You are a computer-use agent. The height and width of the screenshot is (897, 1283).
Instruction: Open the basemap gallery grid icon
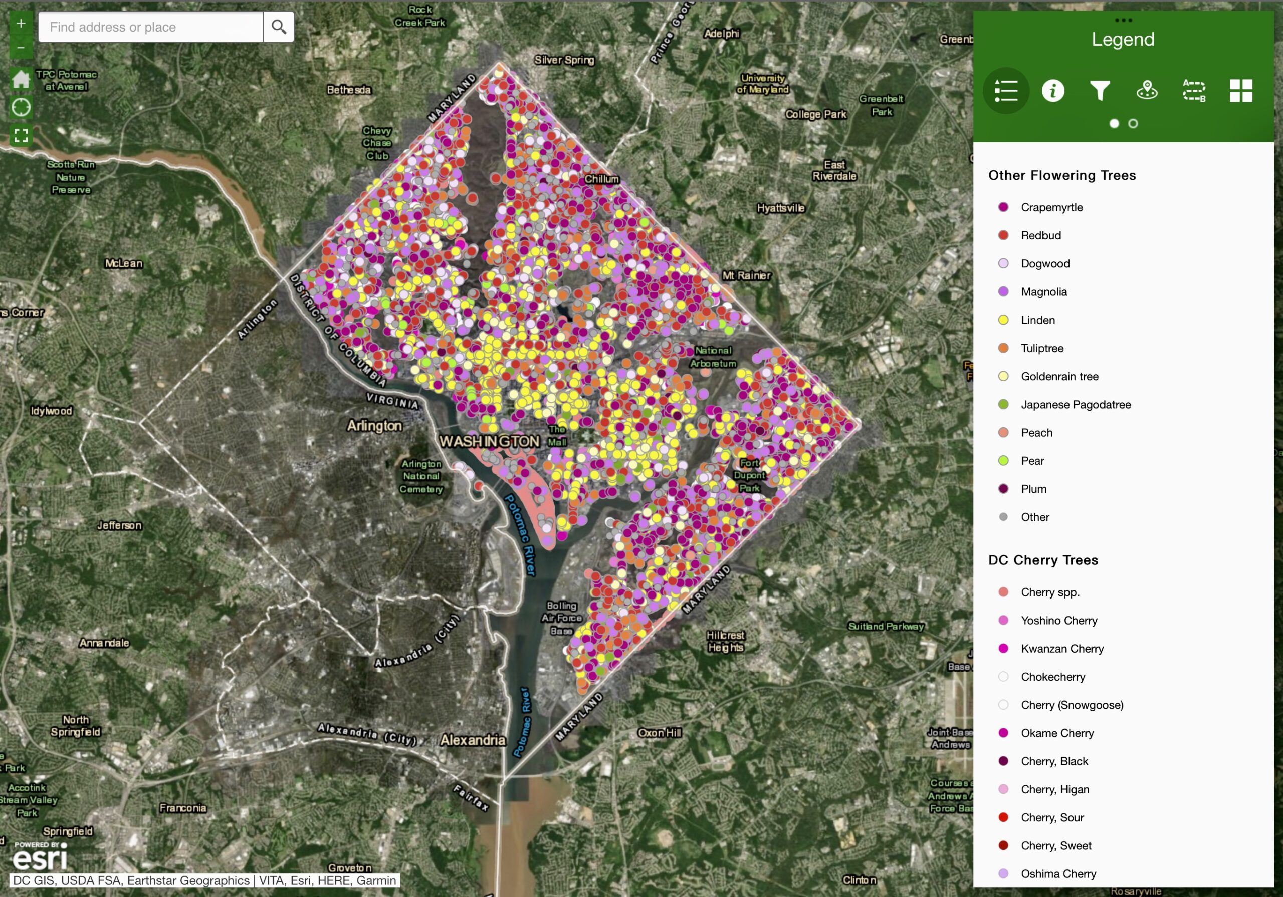pyautogui.click(x=1240, y=91)
